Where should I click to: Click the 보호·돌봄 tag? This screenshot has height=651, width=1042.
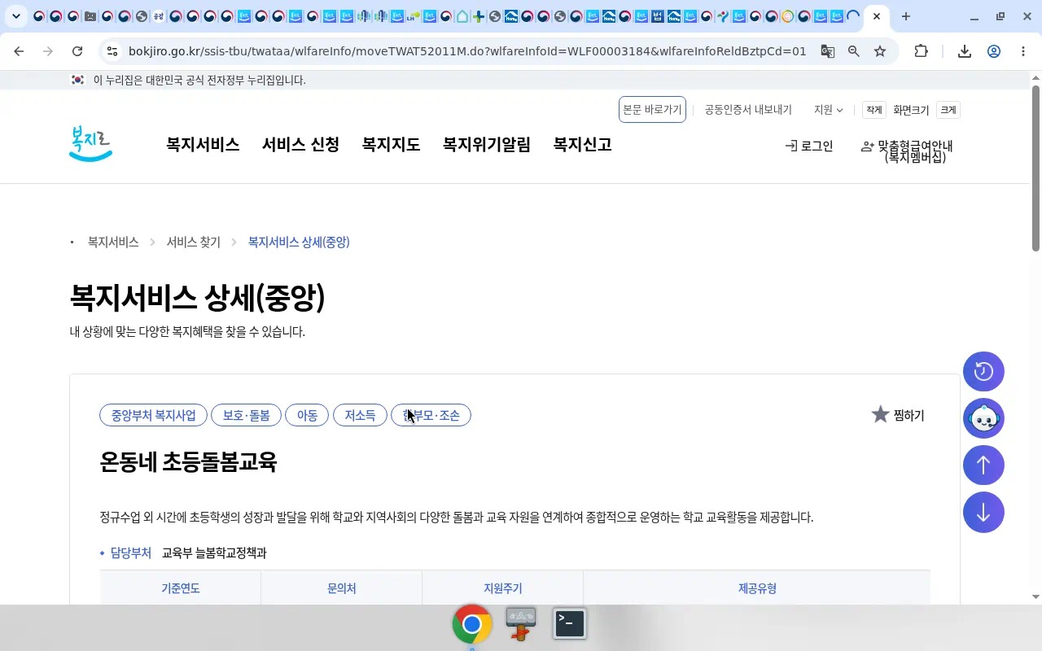[247, 415]
